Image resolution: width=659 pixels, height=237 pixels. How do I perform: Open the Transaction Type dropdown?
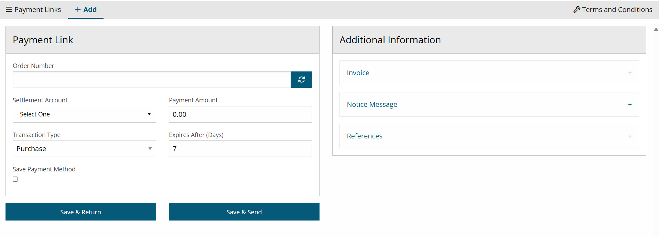(84, 149)
